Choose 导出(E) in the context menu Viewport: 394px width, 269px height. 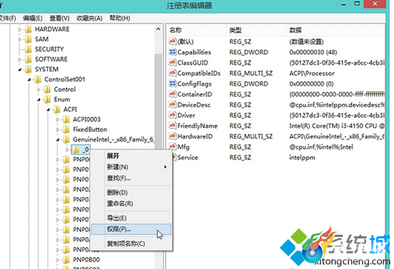[131, 218]
